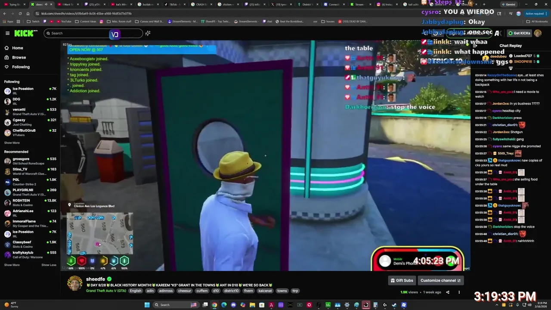Open recommended channel Classybeef

click(30, 244)
